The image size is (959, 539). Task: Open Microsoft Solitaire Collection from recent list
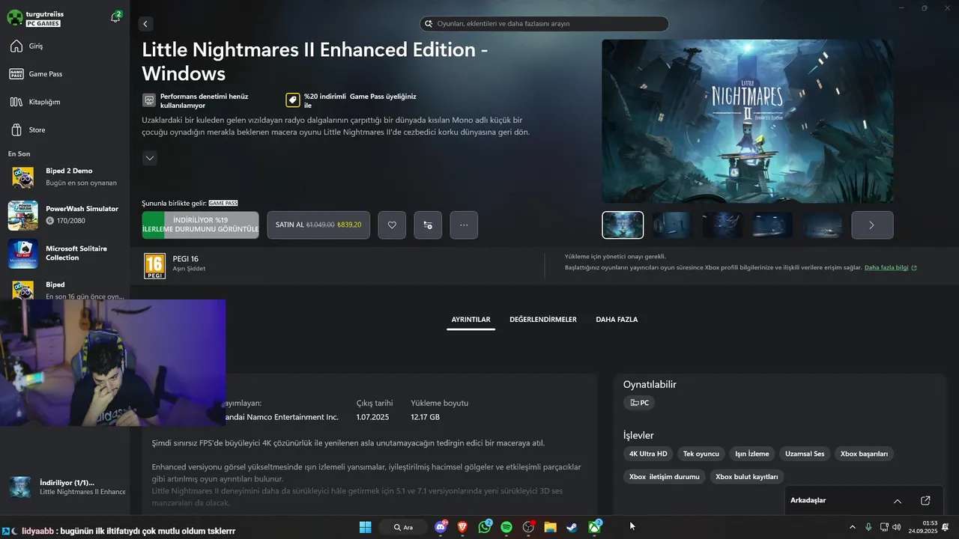[x=64, y=253]
